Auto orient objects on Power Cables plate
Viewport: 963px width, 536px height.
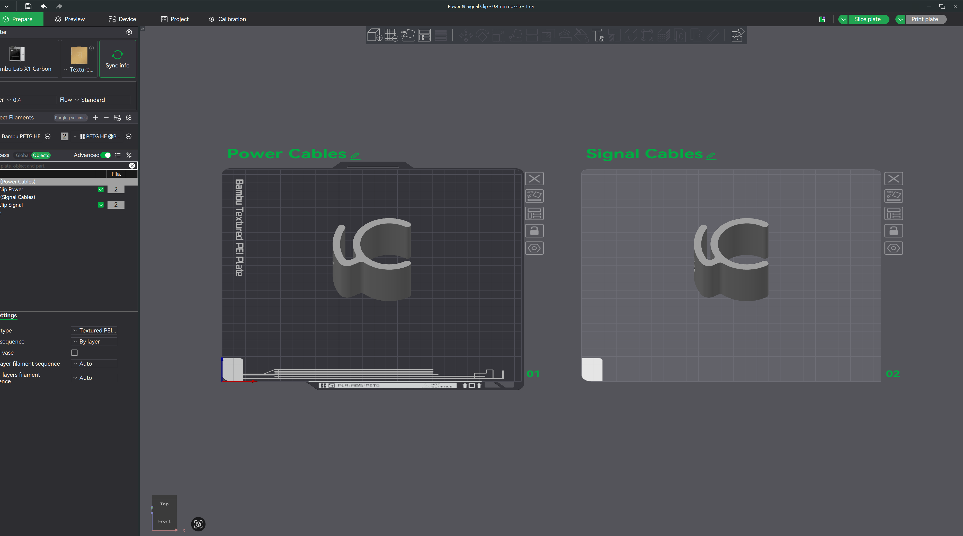534,196
